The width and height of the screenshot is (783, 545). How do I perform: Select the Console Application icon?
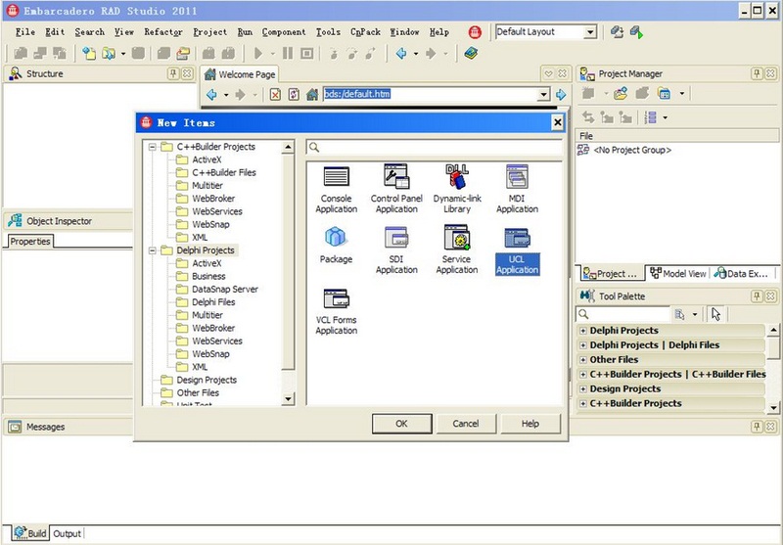click(x=336, y=178)
